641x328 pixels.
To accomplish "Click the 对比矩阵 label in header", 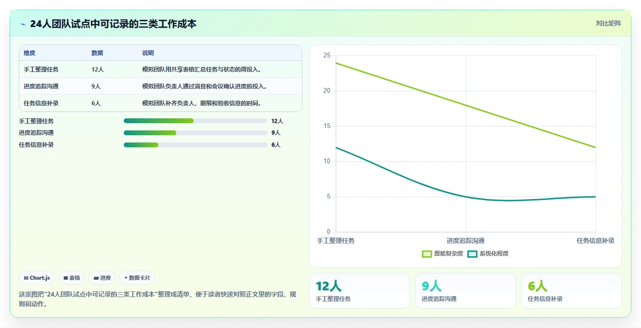I will pyautogui.click(x=608, y=24).
